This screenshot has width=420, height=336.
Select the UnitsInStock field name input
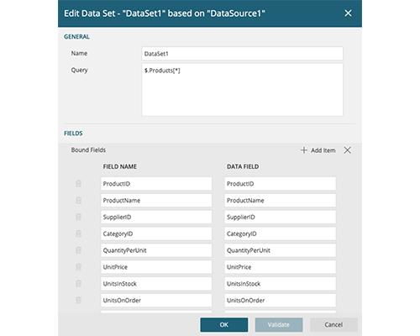156,284
